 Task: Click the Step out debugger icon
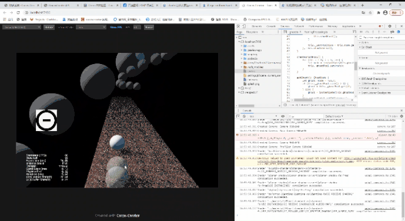tap(379, 32)
